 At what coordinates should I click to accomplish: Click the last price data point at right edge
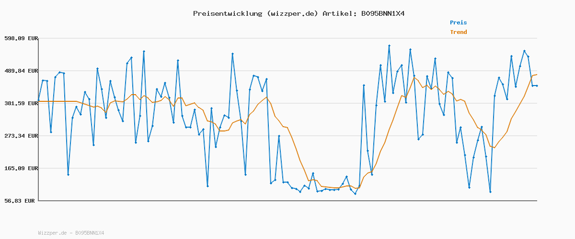[537, 86]
